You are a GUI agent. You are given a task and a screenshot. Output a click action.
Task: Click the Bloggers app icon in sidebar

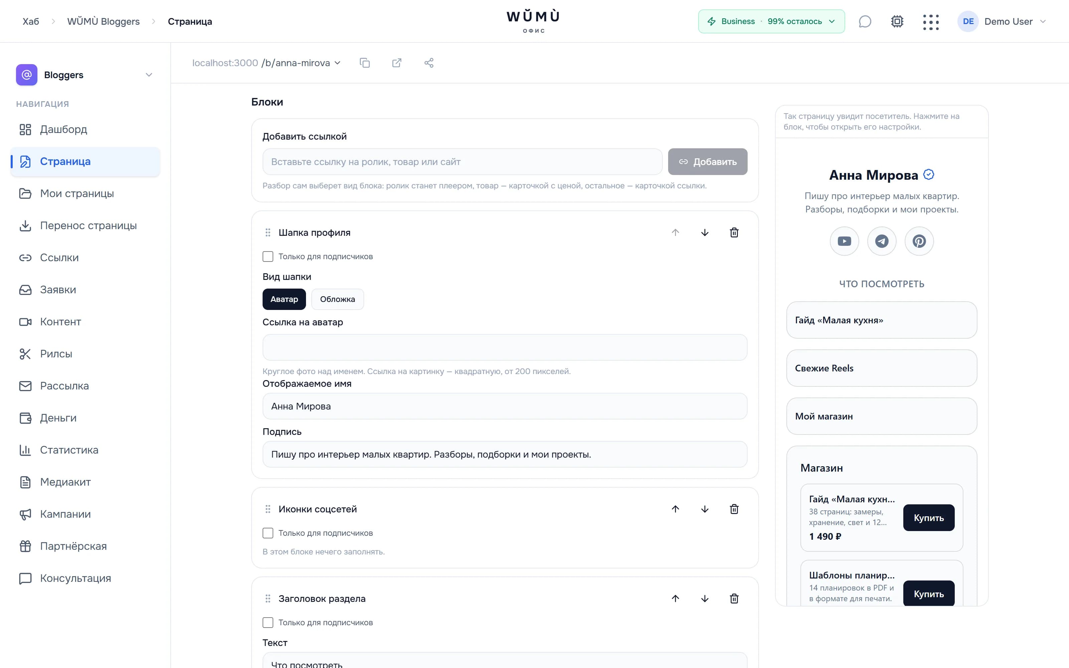coord(26,75)
